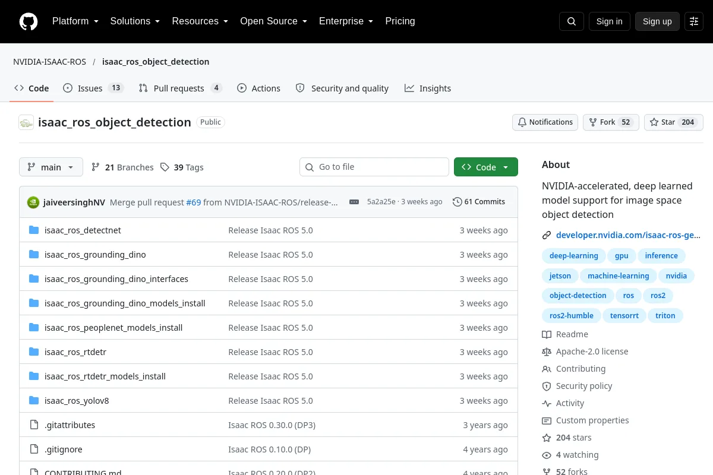View the 39 Tags list

pos(182,167)
